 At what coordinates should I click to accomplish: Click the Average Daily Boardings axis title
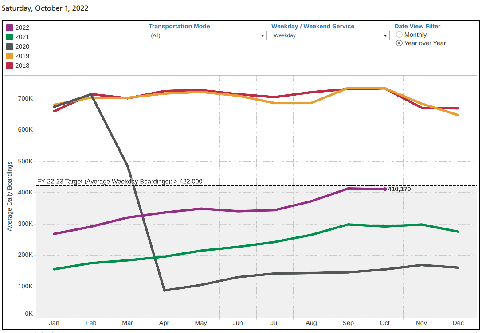click(x=10, y=196)
